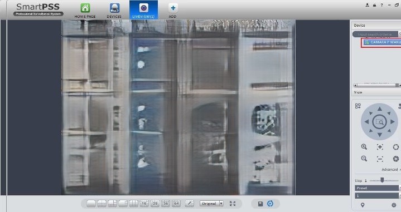Viewport: 401px width, 212px height.
Task: Select the single-window layout
Action: 91,204
